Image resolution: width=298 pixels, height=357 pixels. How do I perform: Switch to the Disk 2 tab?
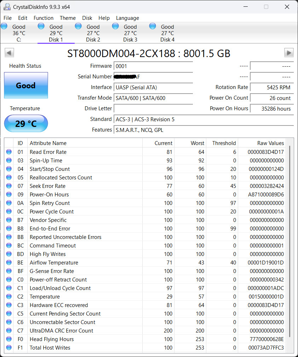(x=93, y=33)
